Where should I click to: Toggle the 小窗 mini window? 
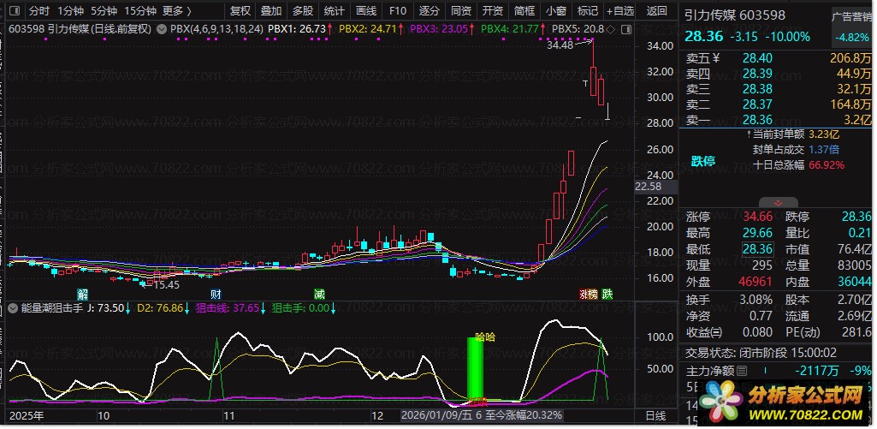(556, 11)
